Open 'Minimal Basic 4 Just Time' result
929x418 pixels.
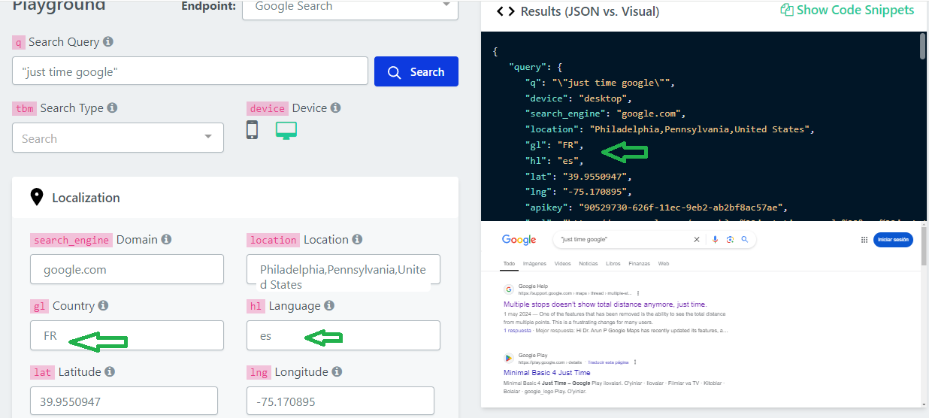(547, 372)
